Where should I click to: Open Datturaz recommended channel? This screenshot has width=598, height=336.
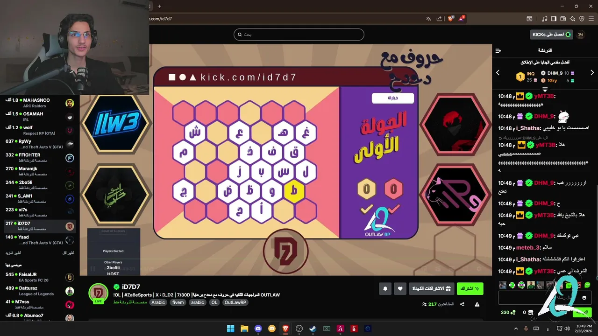(x=40, y=291)
